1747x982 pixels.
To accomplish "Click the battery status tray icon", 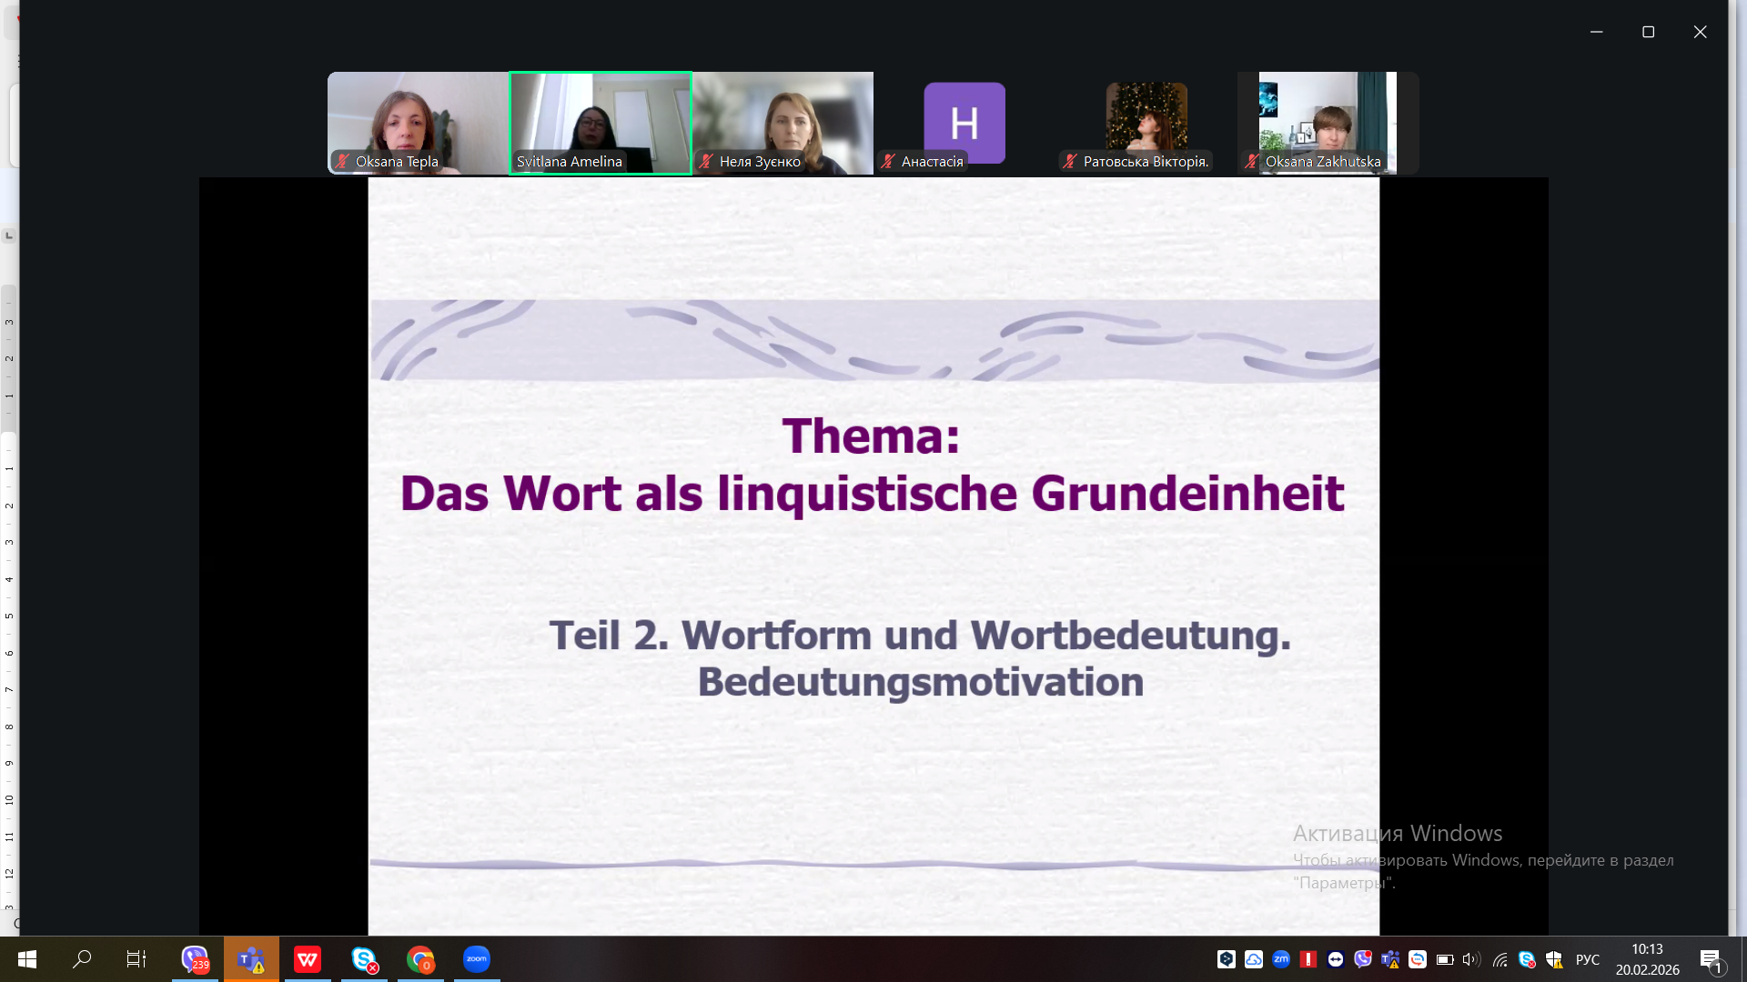I will (x=1445, y=959).
